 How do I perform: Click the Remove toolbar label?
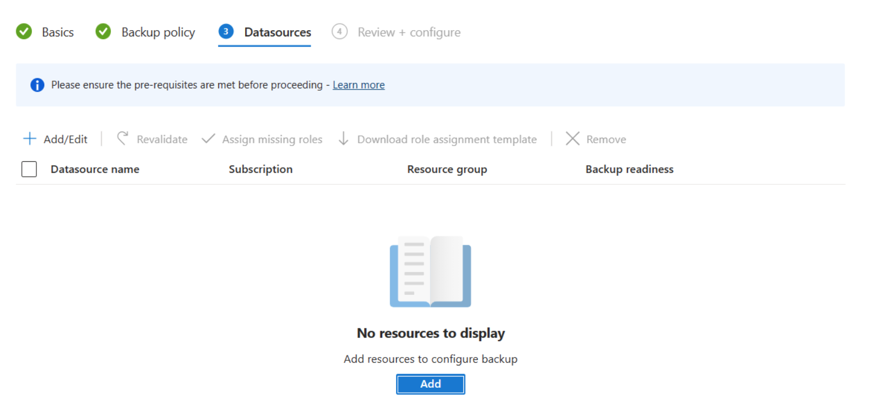(x=606, y=139)
